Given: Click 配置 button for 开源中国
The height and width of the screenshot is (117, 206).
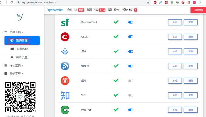Looking at the screenshot, I should [x=191, y=110].
